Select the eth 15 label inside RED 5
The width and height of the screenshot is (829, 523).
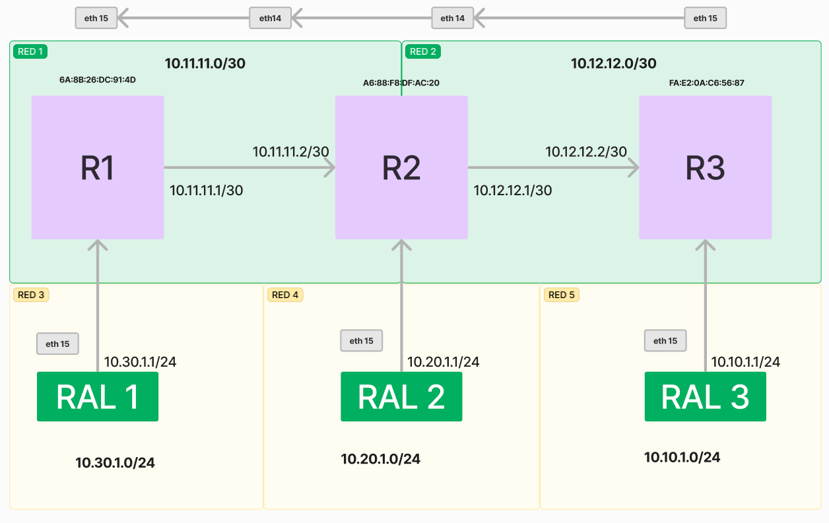(x=665, y=341)
